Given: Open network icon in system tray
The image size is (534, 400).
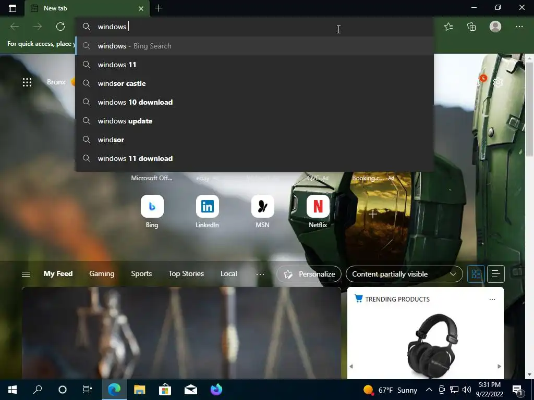Looking at the screenshot, I should (x=454, y=390).
